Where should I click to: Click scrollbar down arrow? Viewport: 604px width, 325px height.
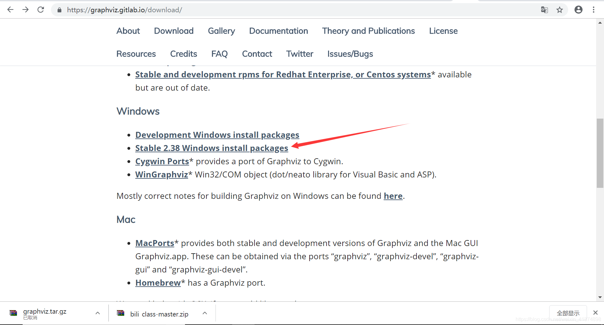pos(600,297)
